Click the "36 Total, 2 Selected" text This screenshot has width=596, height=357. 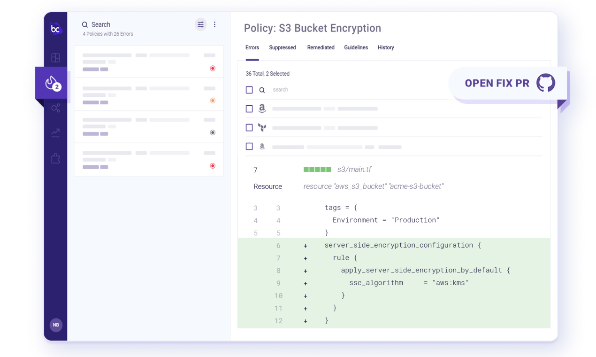coord(267,74)
